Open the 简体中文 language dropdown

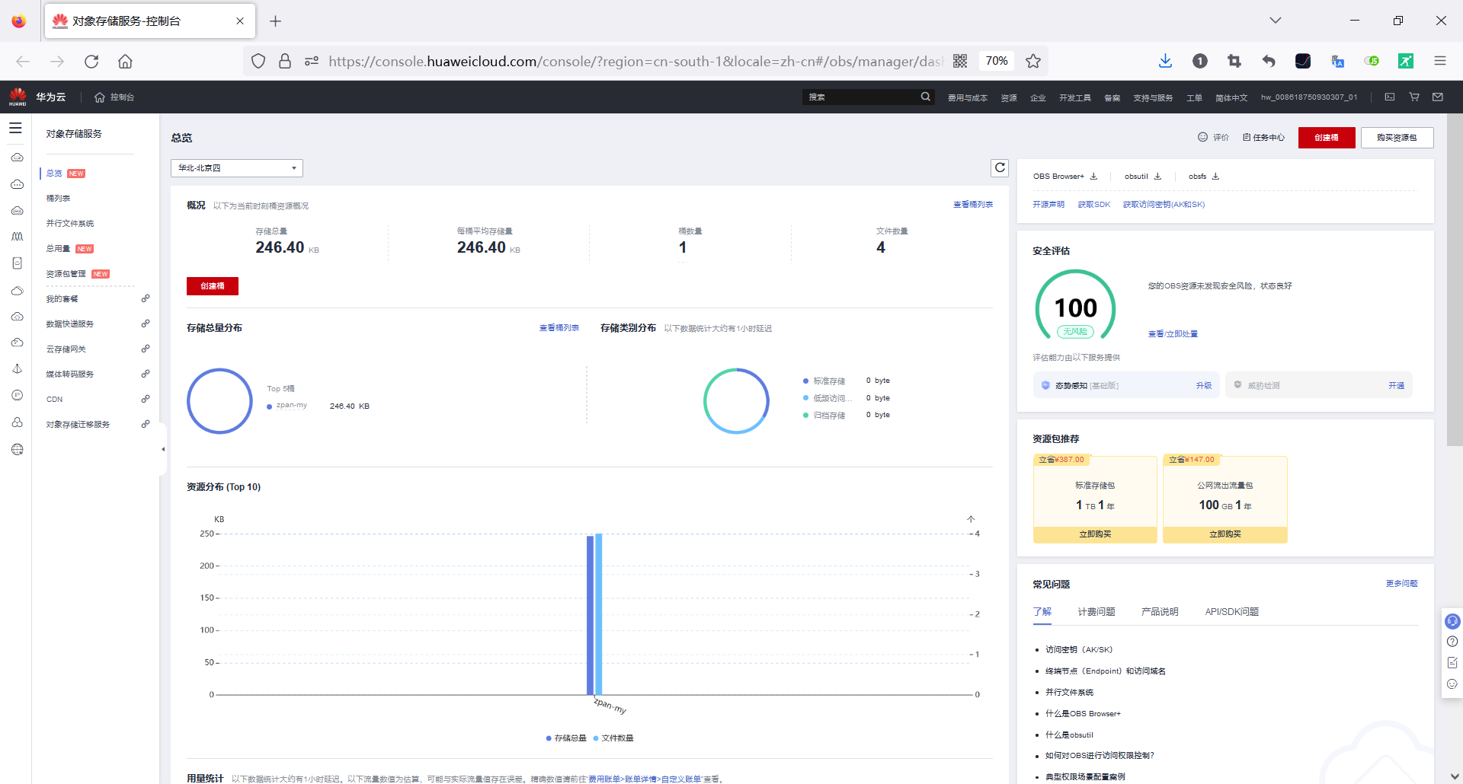pyautogui.click(x=1231, y=97)
